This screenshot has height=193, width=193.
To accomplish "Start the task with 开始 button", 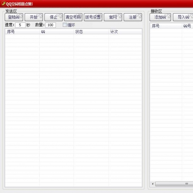I will 34,17.
